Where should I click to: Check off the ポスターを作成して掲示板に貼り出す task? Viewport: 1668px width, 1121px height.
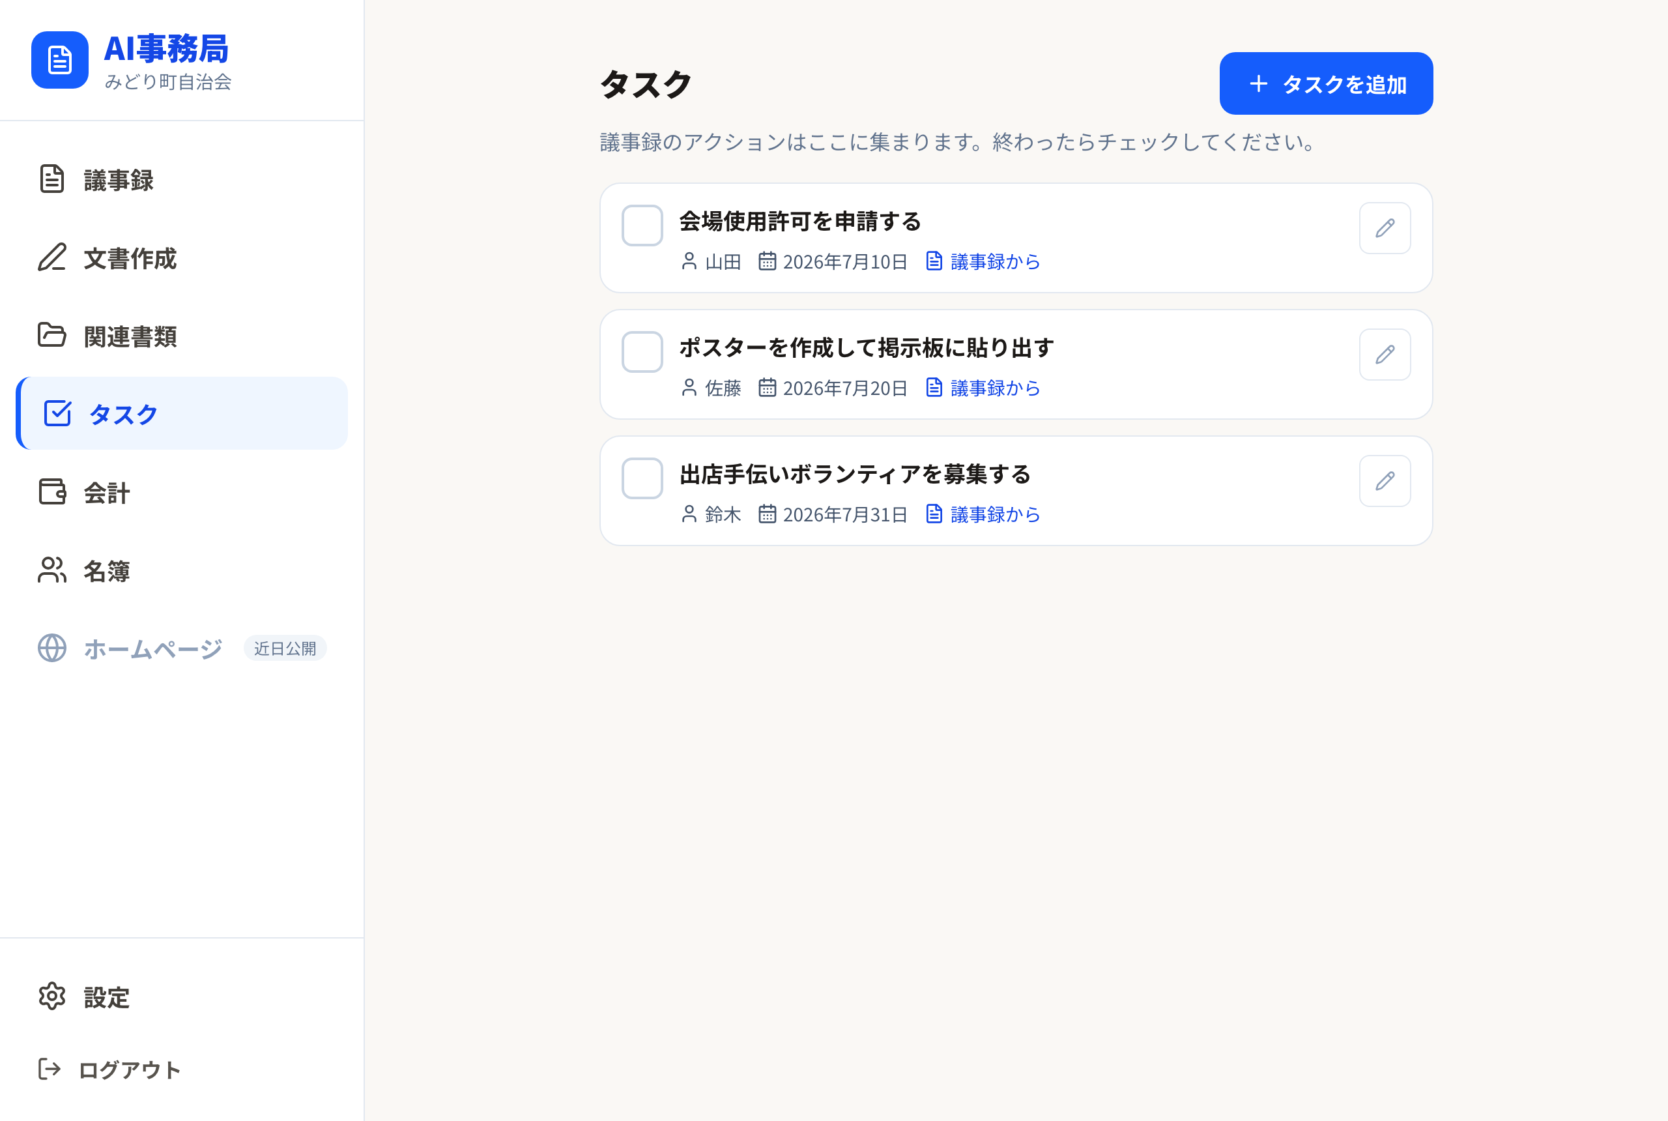(x=642, y=352)
